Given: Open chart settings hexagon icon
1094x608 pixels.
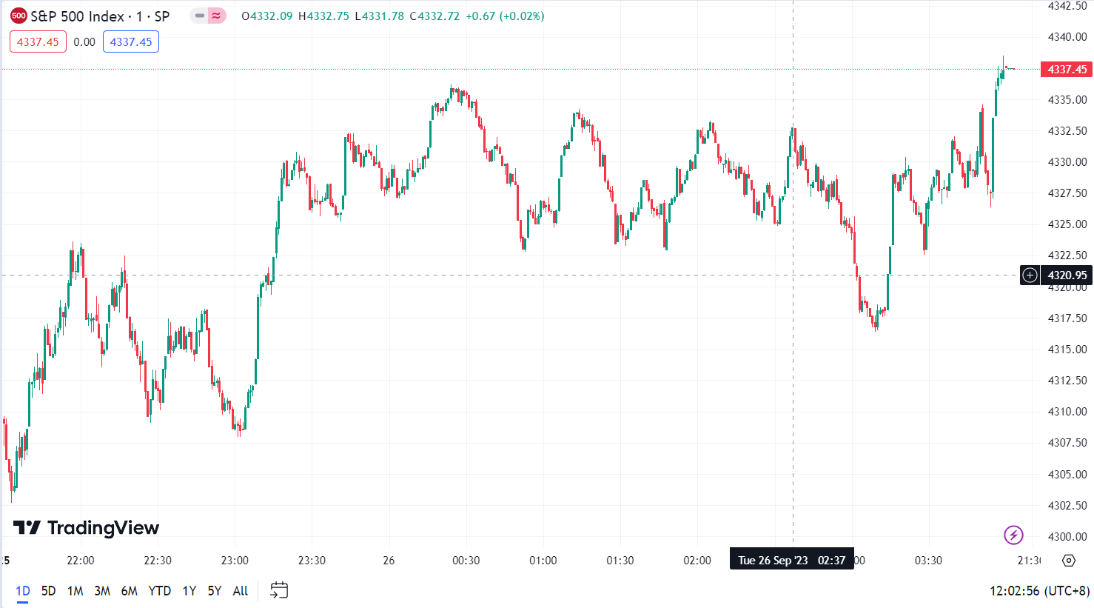Looking at the screenshot, I should 1069,560.
